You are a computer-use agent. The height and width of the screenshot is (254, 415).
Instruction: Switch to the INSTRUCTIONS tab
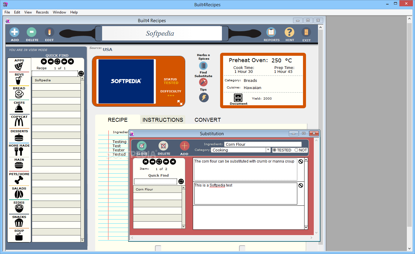pyautogui.click(x=163, y=120)
